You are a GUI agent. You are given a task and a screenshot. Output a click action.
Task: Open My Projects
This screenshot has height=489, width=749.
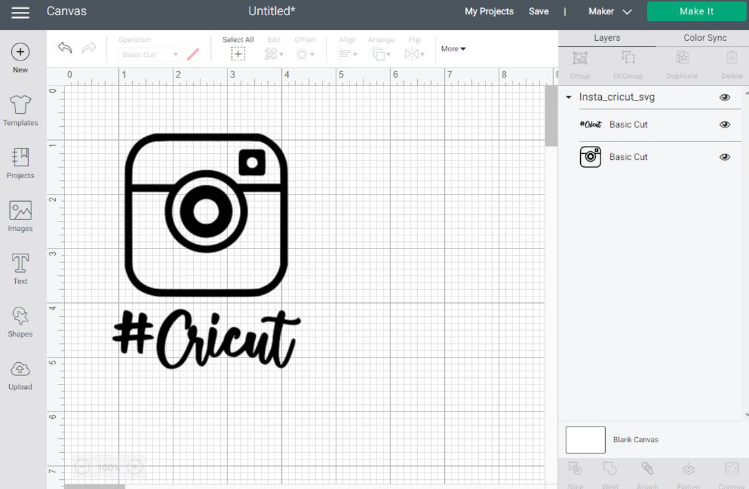489,11
